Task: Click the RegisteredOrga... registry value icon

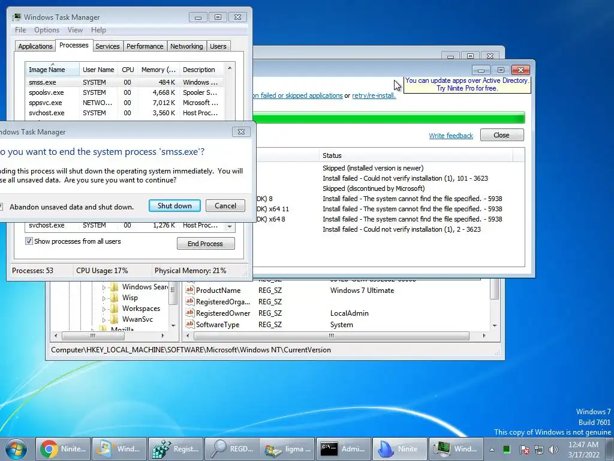Action: [x=190, y=301]
